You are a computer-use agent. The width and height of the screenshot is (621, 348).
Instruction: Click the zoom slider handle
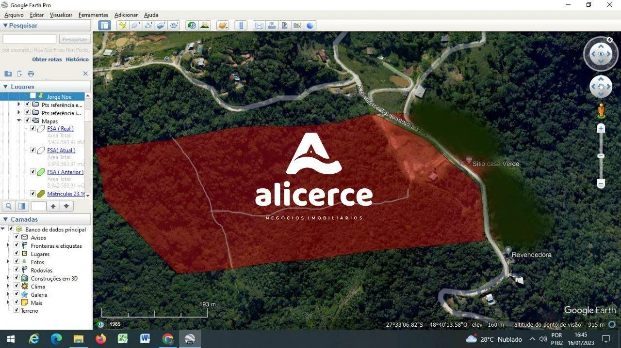tap(601, 156)
